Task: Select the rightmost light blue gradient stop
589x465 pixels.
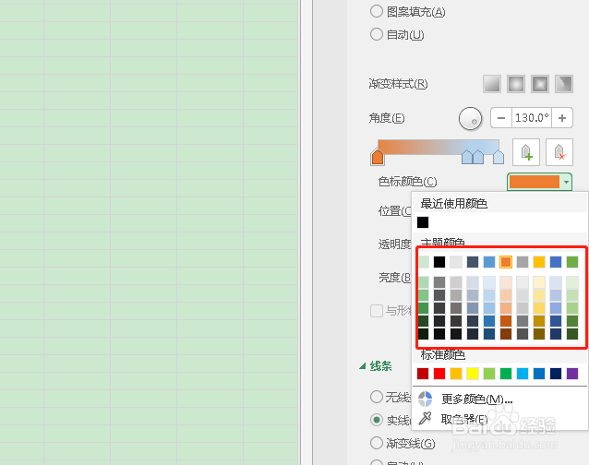Action: [499, 157]
